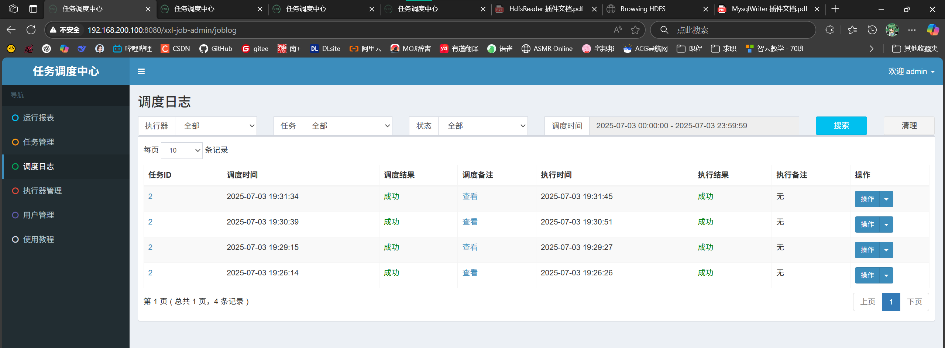Open the 运行报表 section in the sidebar
This screenshot has width=945, height=348.
(39, 117)
